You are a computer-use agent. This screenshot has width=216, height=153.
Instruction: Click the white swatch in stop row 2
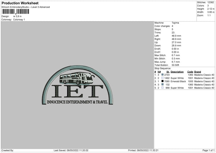162,78
